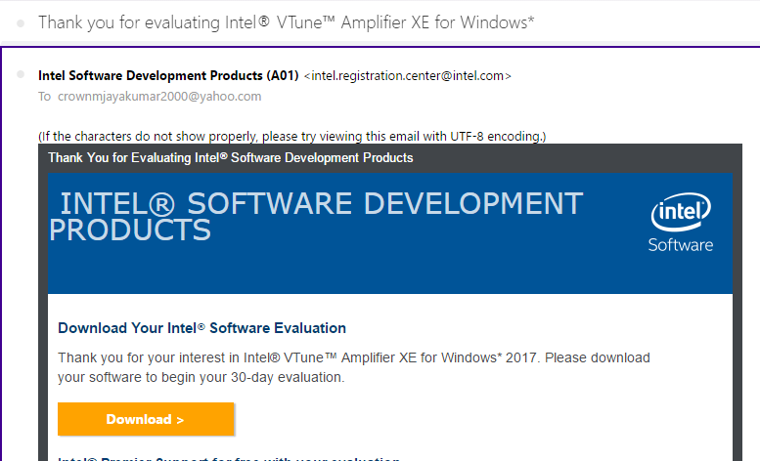Toggle the dot beside the email subject

[x=21, y=22]
